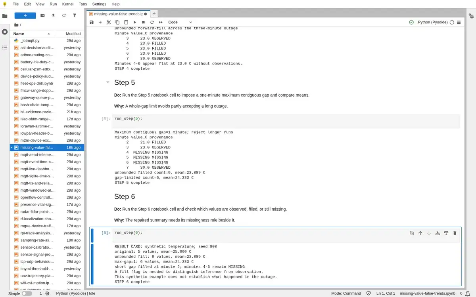Click the trusted notebook shield icon

coord(369,293)
